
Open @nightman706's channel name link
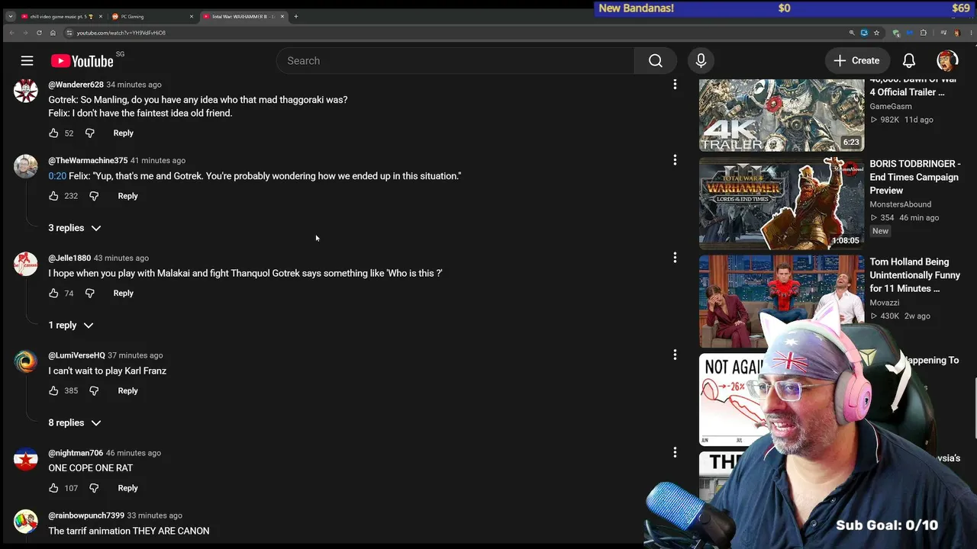pos(76,453)
